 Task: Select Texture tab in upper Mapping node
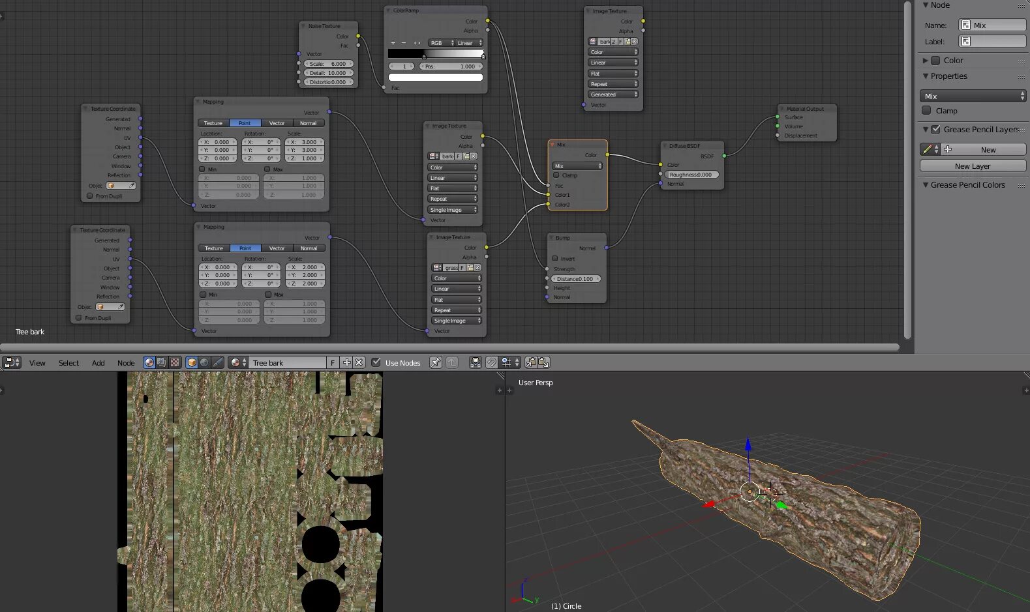(213, 123)
